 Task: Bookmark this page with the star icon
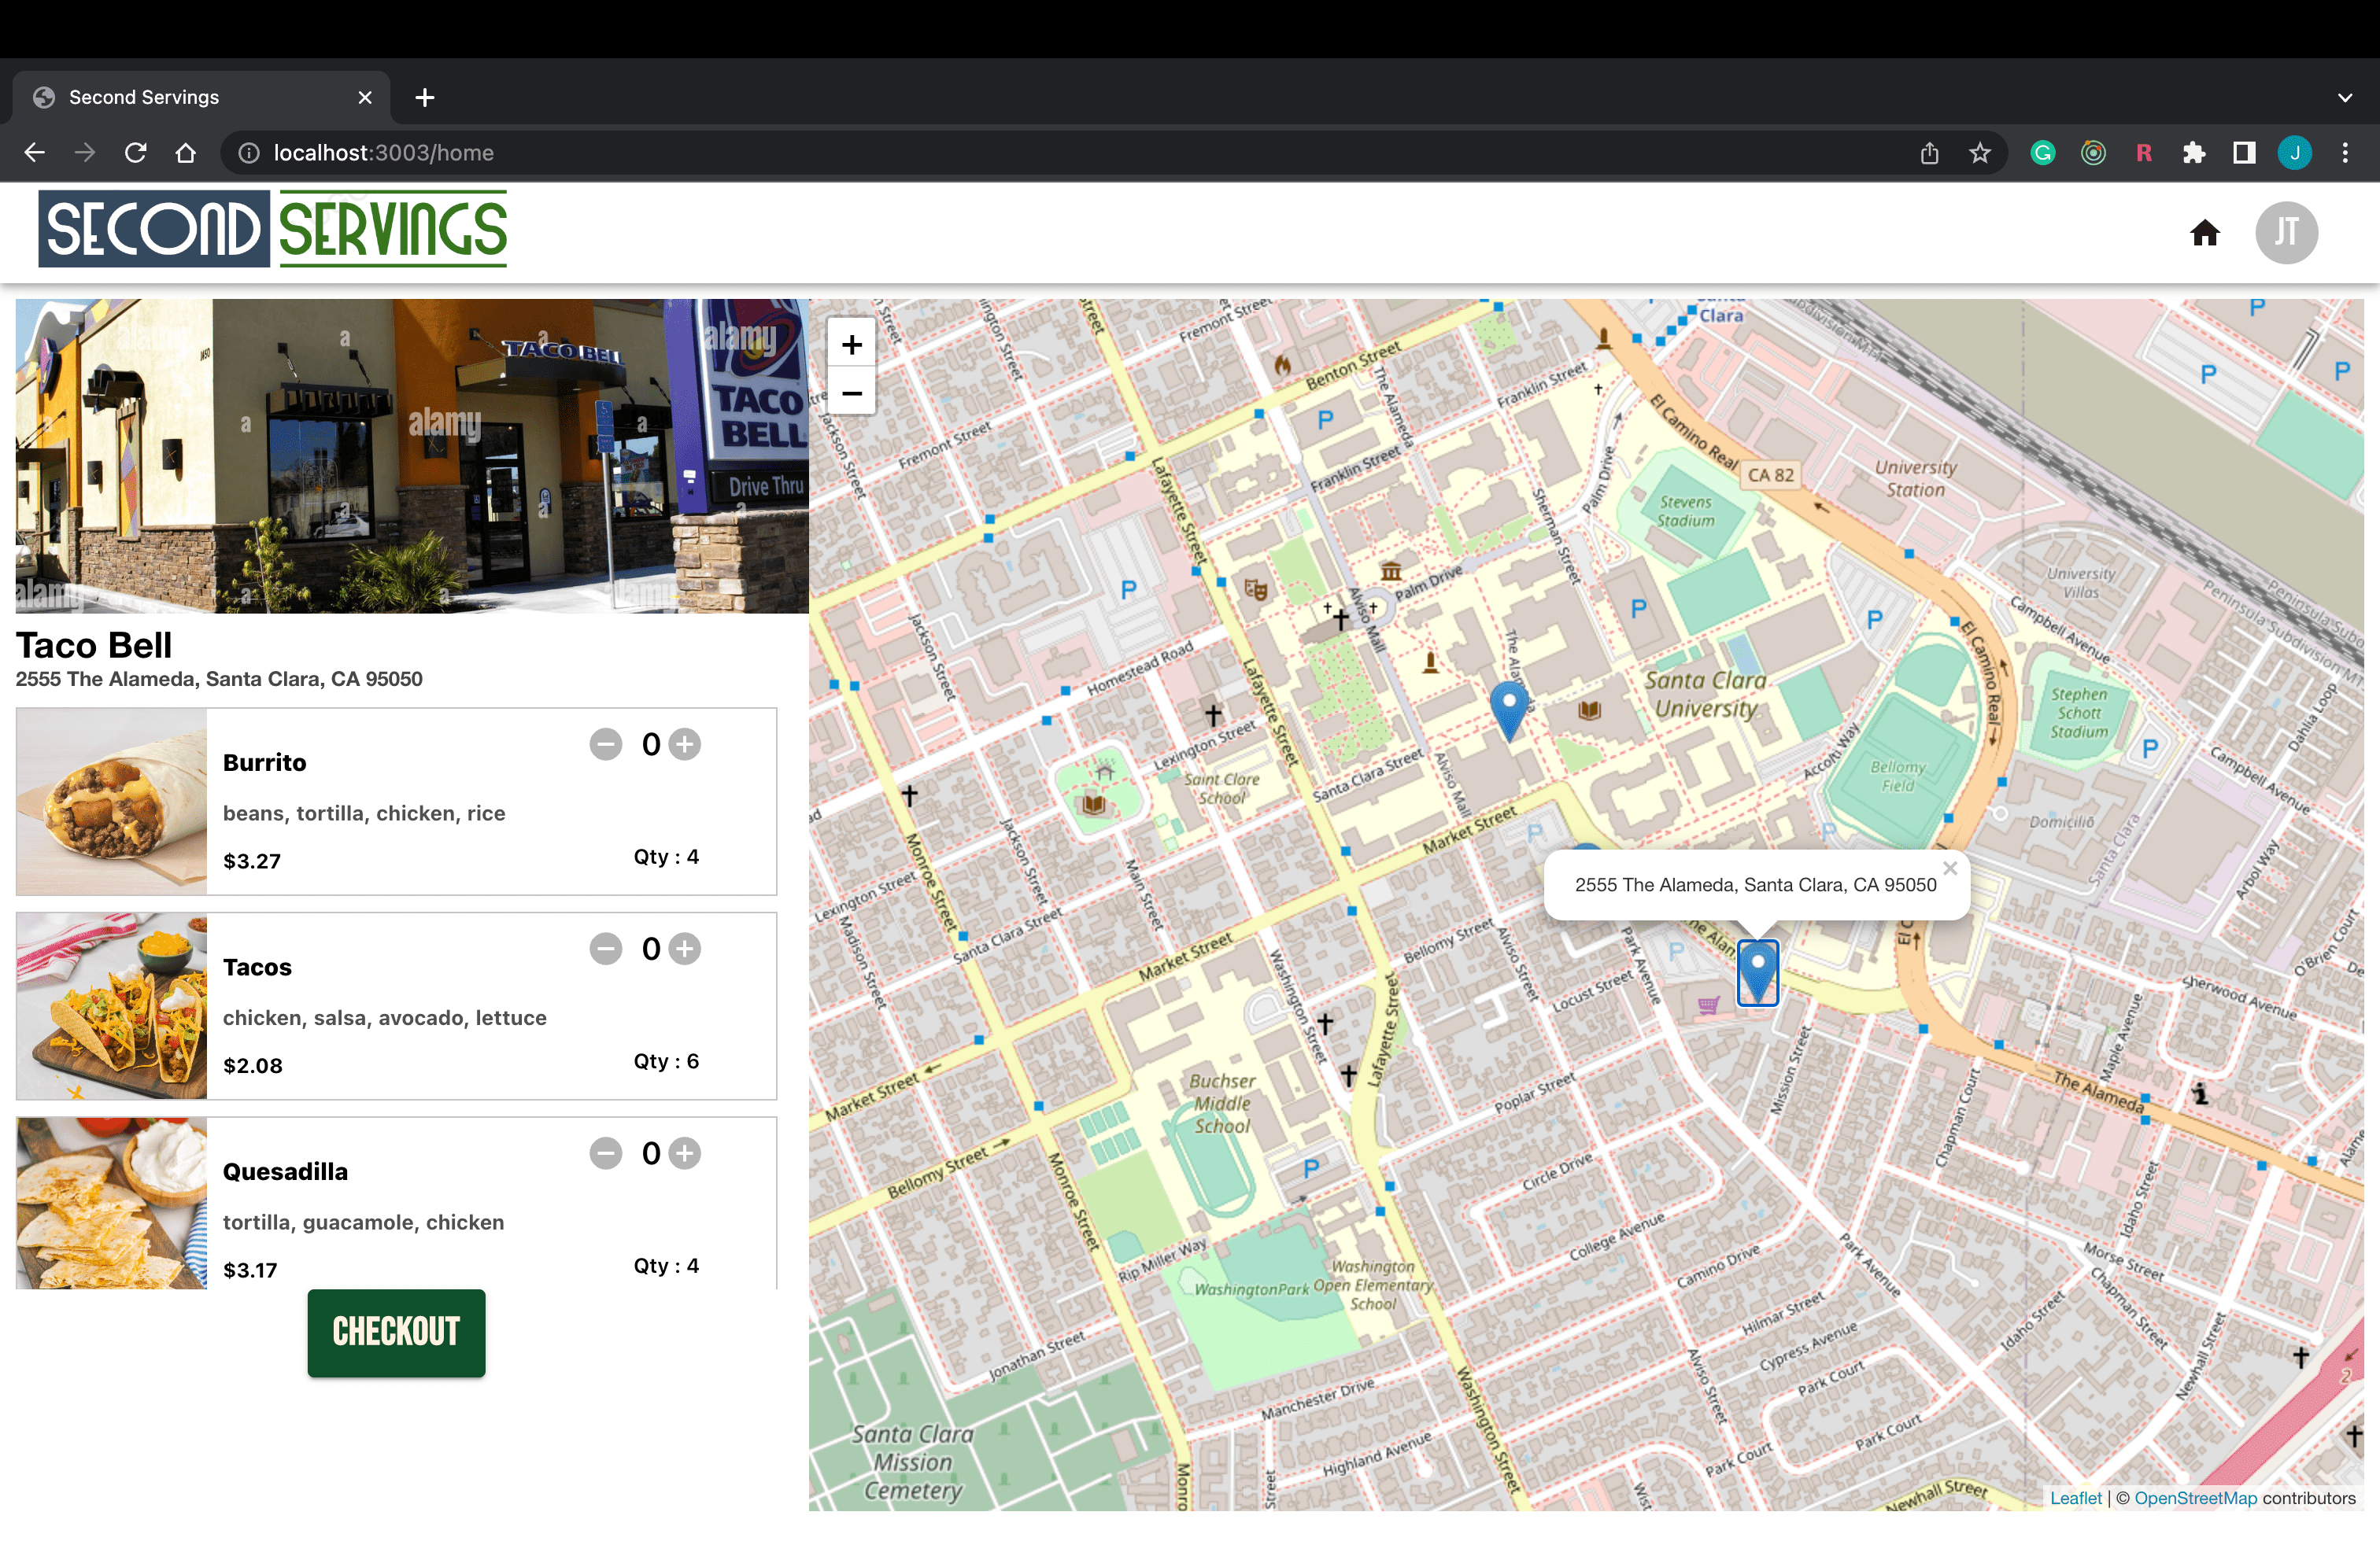point(1980,153)
